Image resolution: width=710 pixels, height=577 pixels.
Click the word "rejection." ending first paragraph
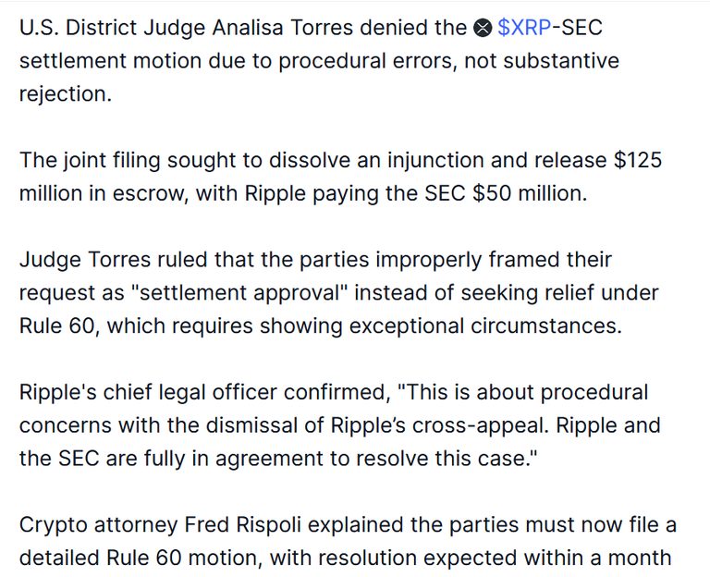pos(66,94)
